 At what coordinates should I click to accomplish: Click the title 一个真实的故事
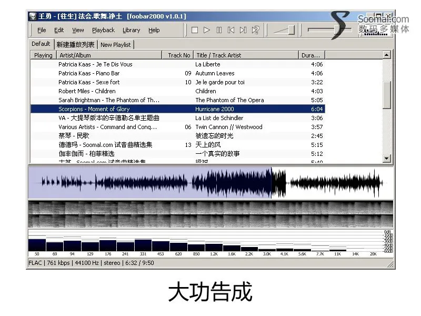coord(217,154)
